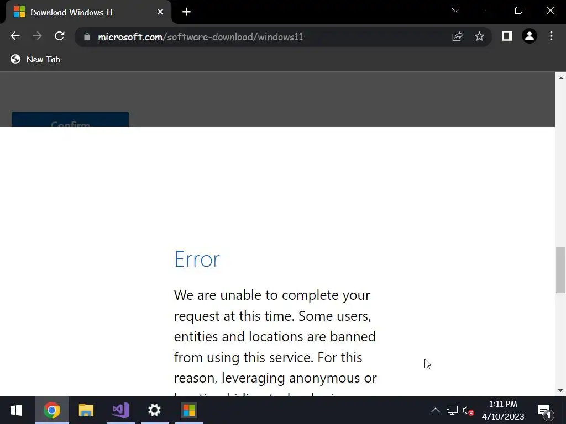Open the clock showing 1:11 PM
Viewport: 566px width, 424px height.
[503, 410]
